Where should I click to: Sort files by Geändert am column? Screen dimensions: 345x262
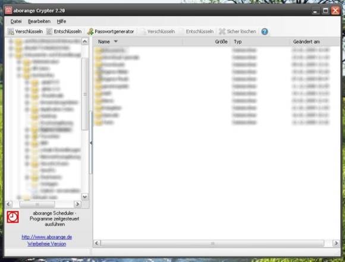315,42
